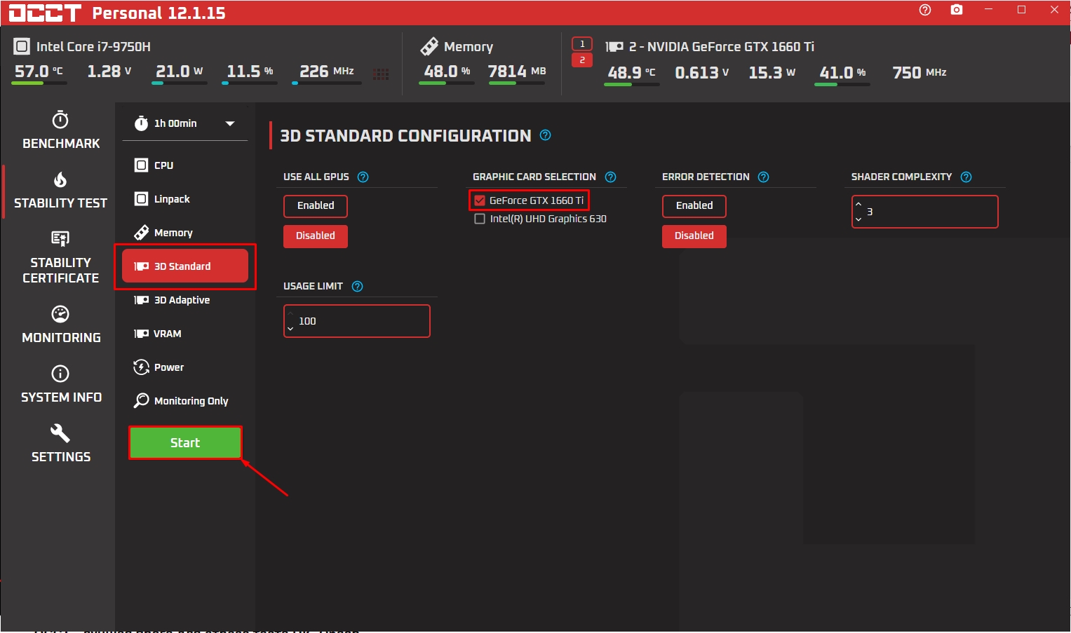The height and width of the screenshot is (633, 1071).
Task: Click help icon next to Error Detection
Action: click(763, 177)
